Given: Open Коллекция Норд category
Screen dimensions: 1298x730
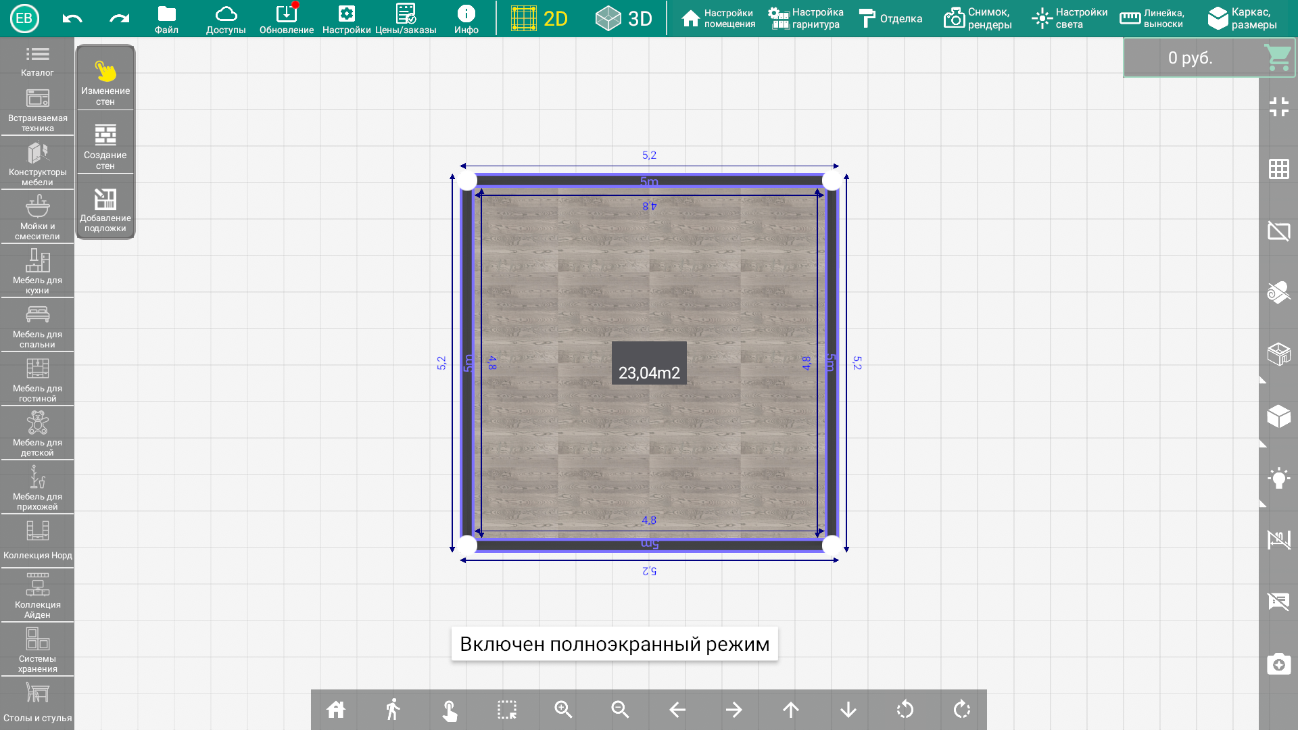Looking at the screenshot, I should (x=37, y=541).
